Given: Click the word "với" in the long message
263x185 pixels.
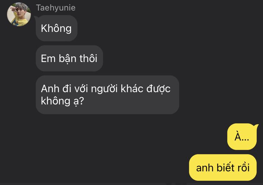Looking at the screenshot, I should coord(81,89).
